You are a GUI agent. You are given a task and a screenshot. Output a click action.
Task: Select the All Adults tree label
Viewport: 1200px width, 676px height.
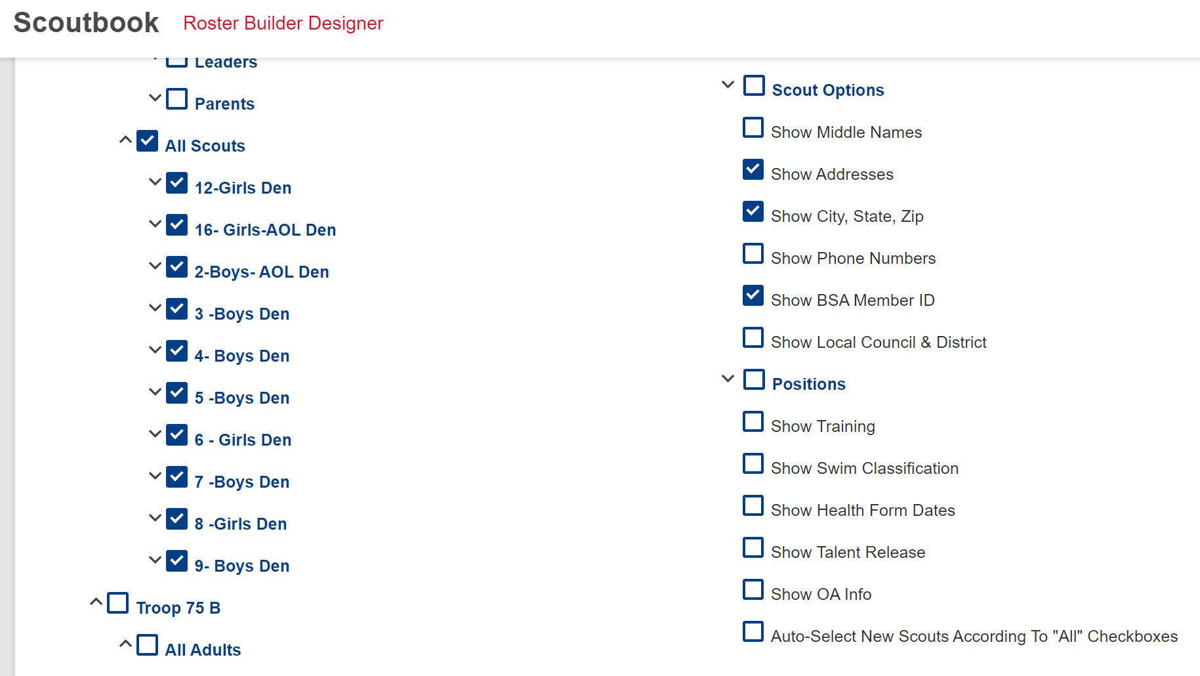pyautogui.click(x=203, y=650)
